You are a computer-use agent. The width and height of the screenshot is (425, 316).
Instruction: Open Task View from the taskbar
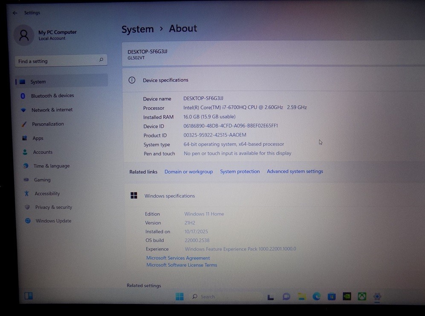pos(271,297)
